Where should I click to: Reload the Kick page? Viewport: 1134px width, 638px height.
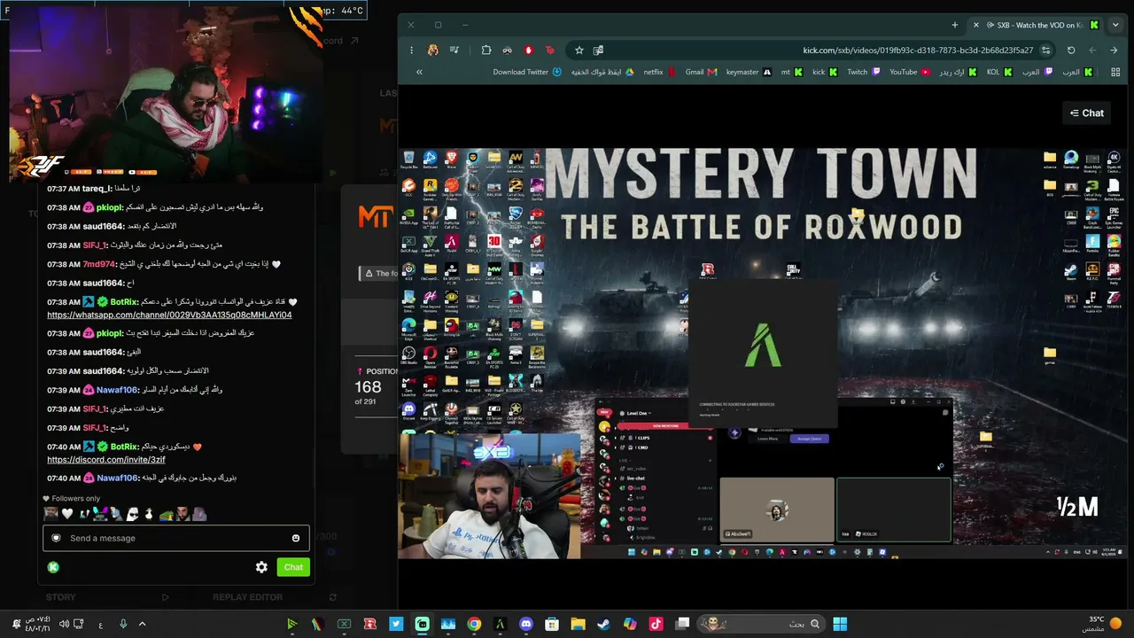click(1071, 51)
